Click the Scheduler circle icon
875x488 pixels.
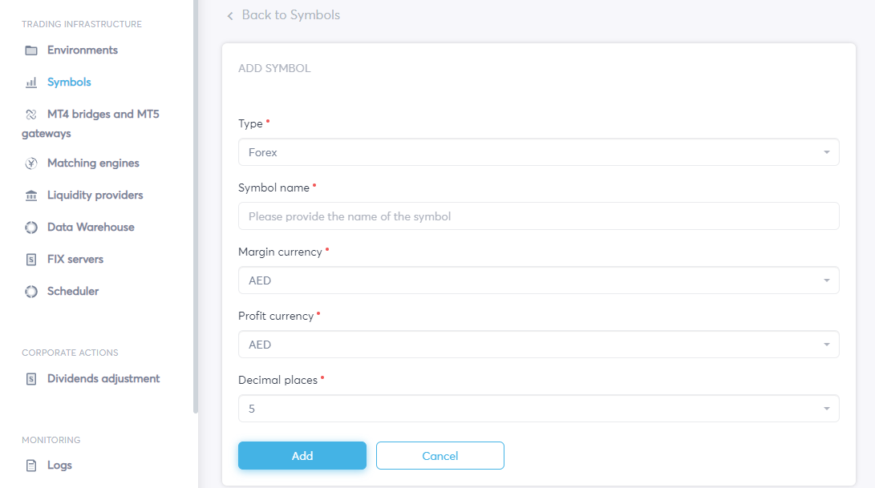click(31, 292)
